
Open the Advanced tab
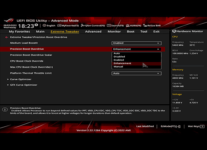[x=93, y=31]
